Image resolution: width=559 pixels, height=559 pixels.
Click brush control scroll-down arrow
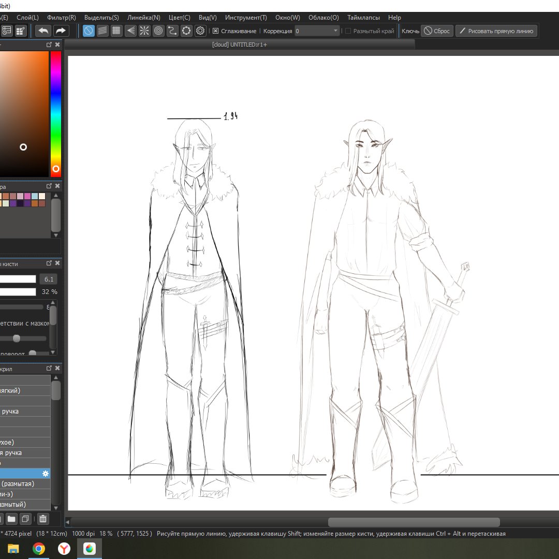[53, 352]
